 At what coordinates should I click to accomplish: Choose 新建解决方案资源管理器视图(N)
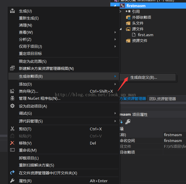tap(64, 68)
